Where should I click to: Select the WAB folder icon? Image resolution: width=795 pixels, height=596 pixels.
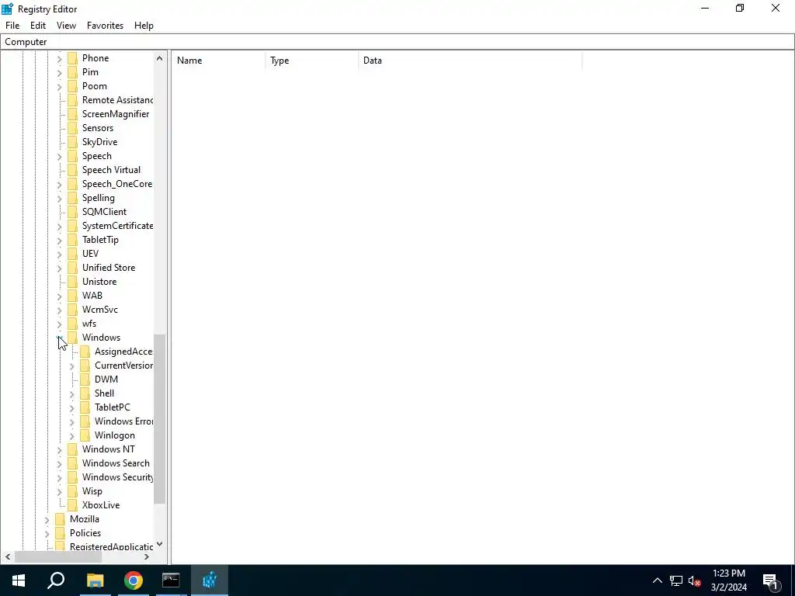tap(72, 296)
